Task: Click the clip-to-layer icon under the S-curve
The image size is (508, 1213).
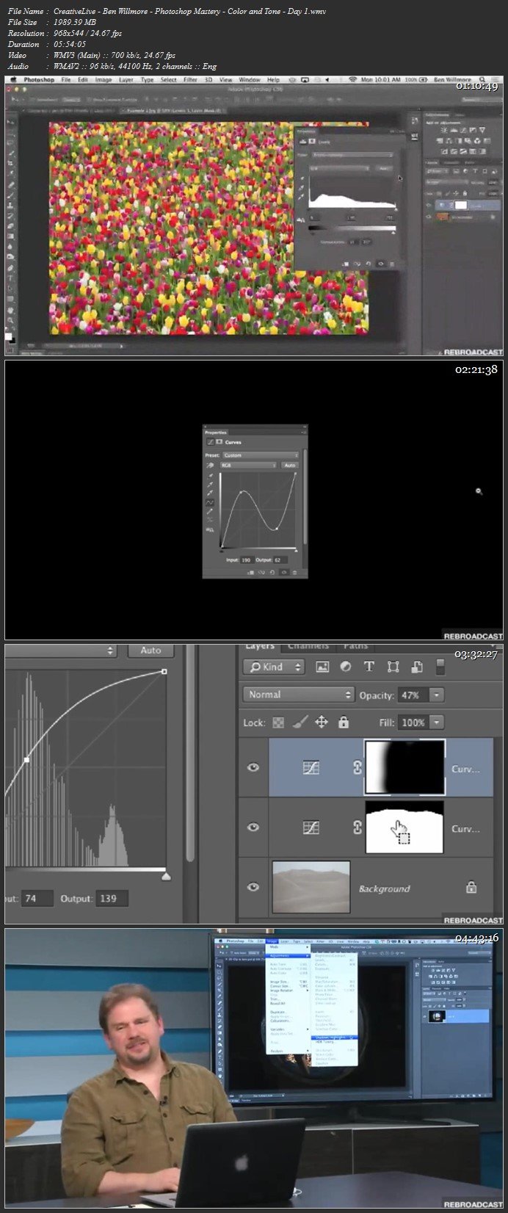Action: (251, 573)
